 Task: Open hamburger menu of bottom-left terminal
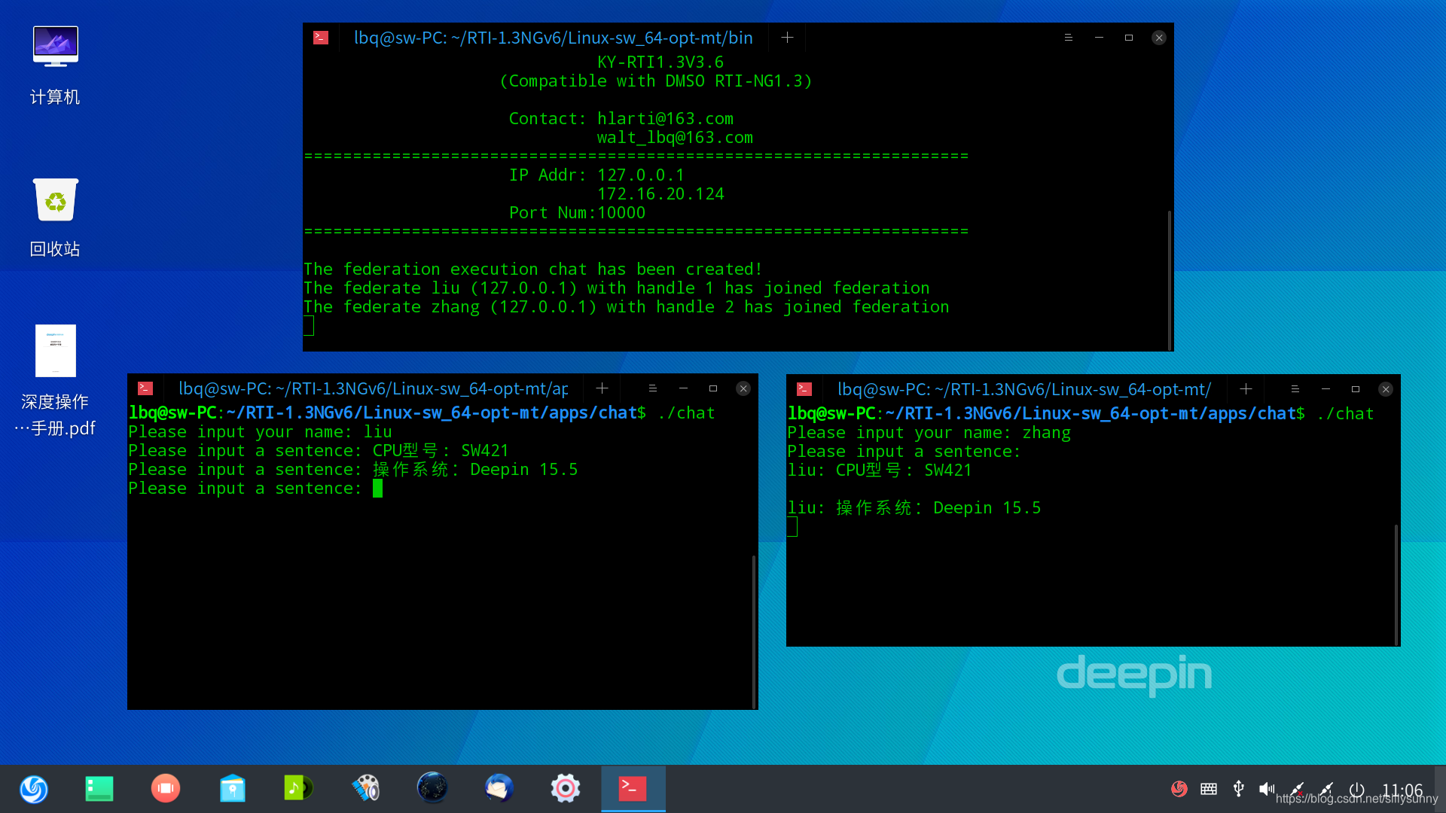[x=652, y=388]
